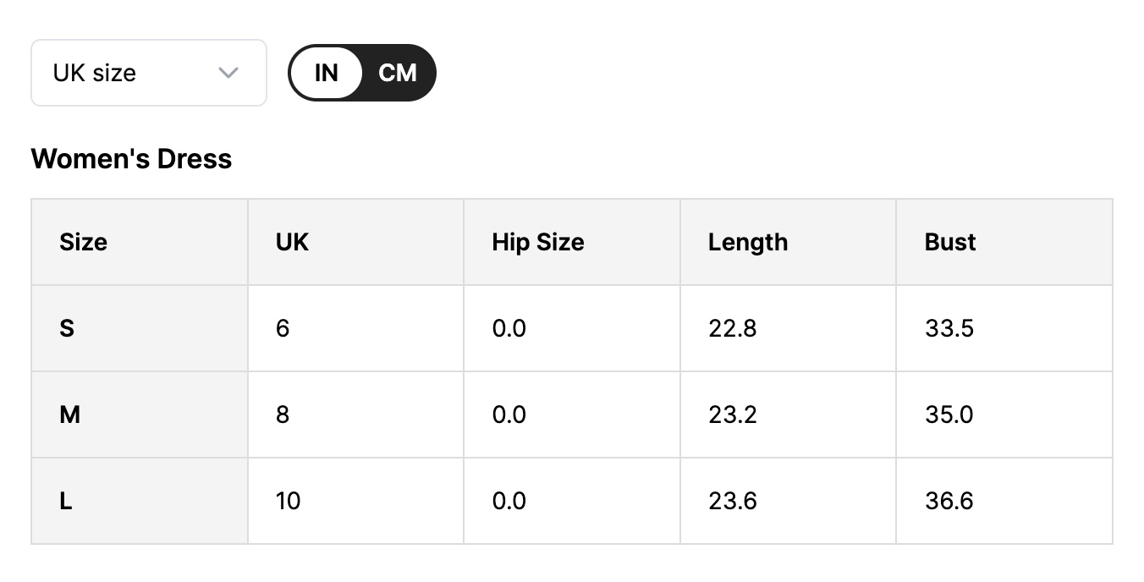The height and width of the screenshot is (582, 1144).
Task: Select the S size row label
Action: 67,328
